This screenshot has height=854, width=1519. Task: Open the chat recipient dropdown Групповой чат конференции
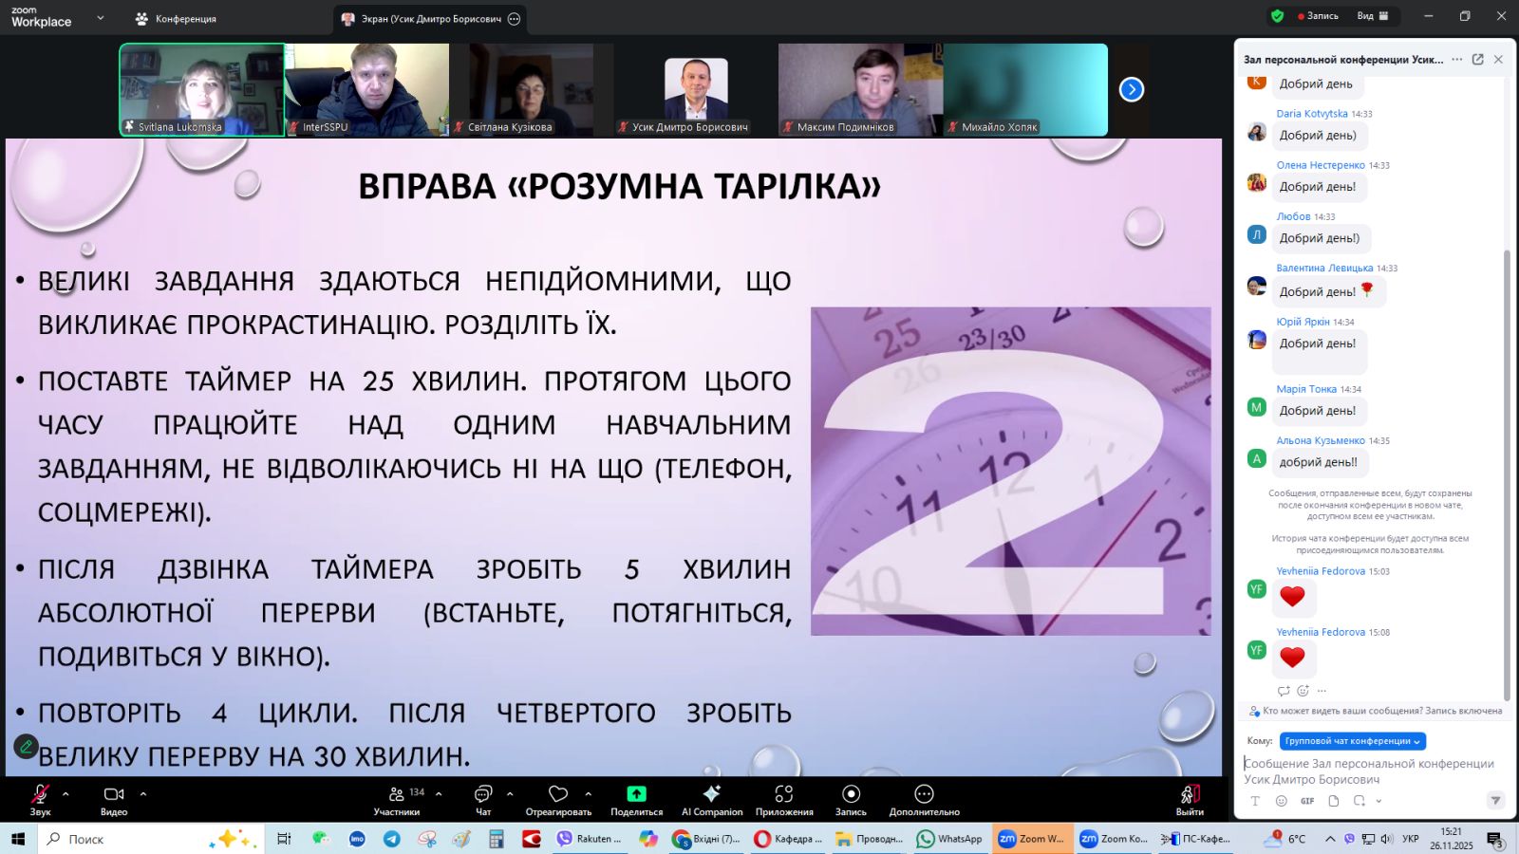point(1352,741)
